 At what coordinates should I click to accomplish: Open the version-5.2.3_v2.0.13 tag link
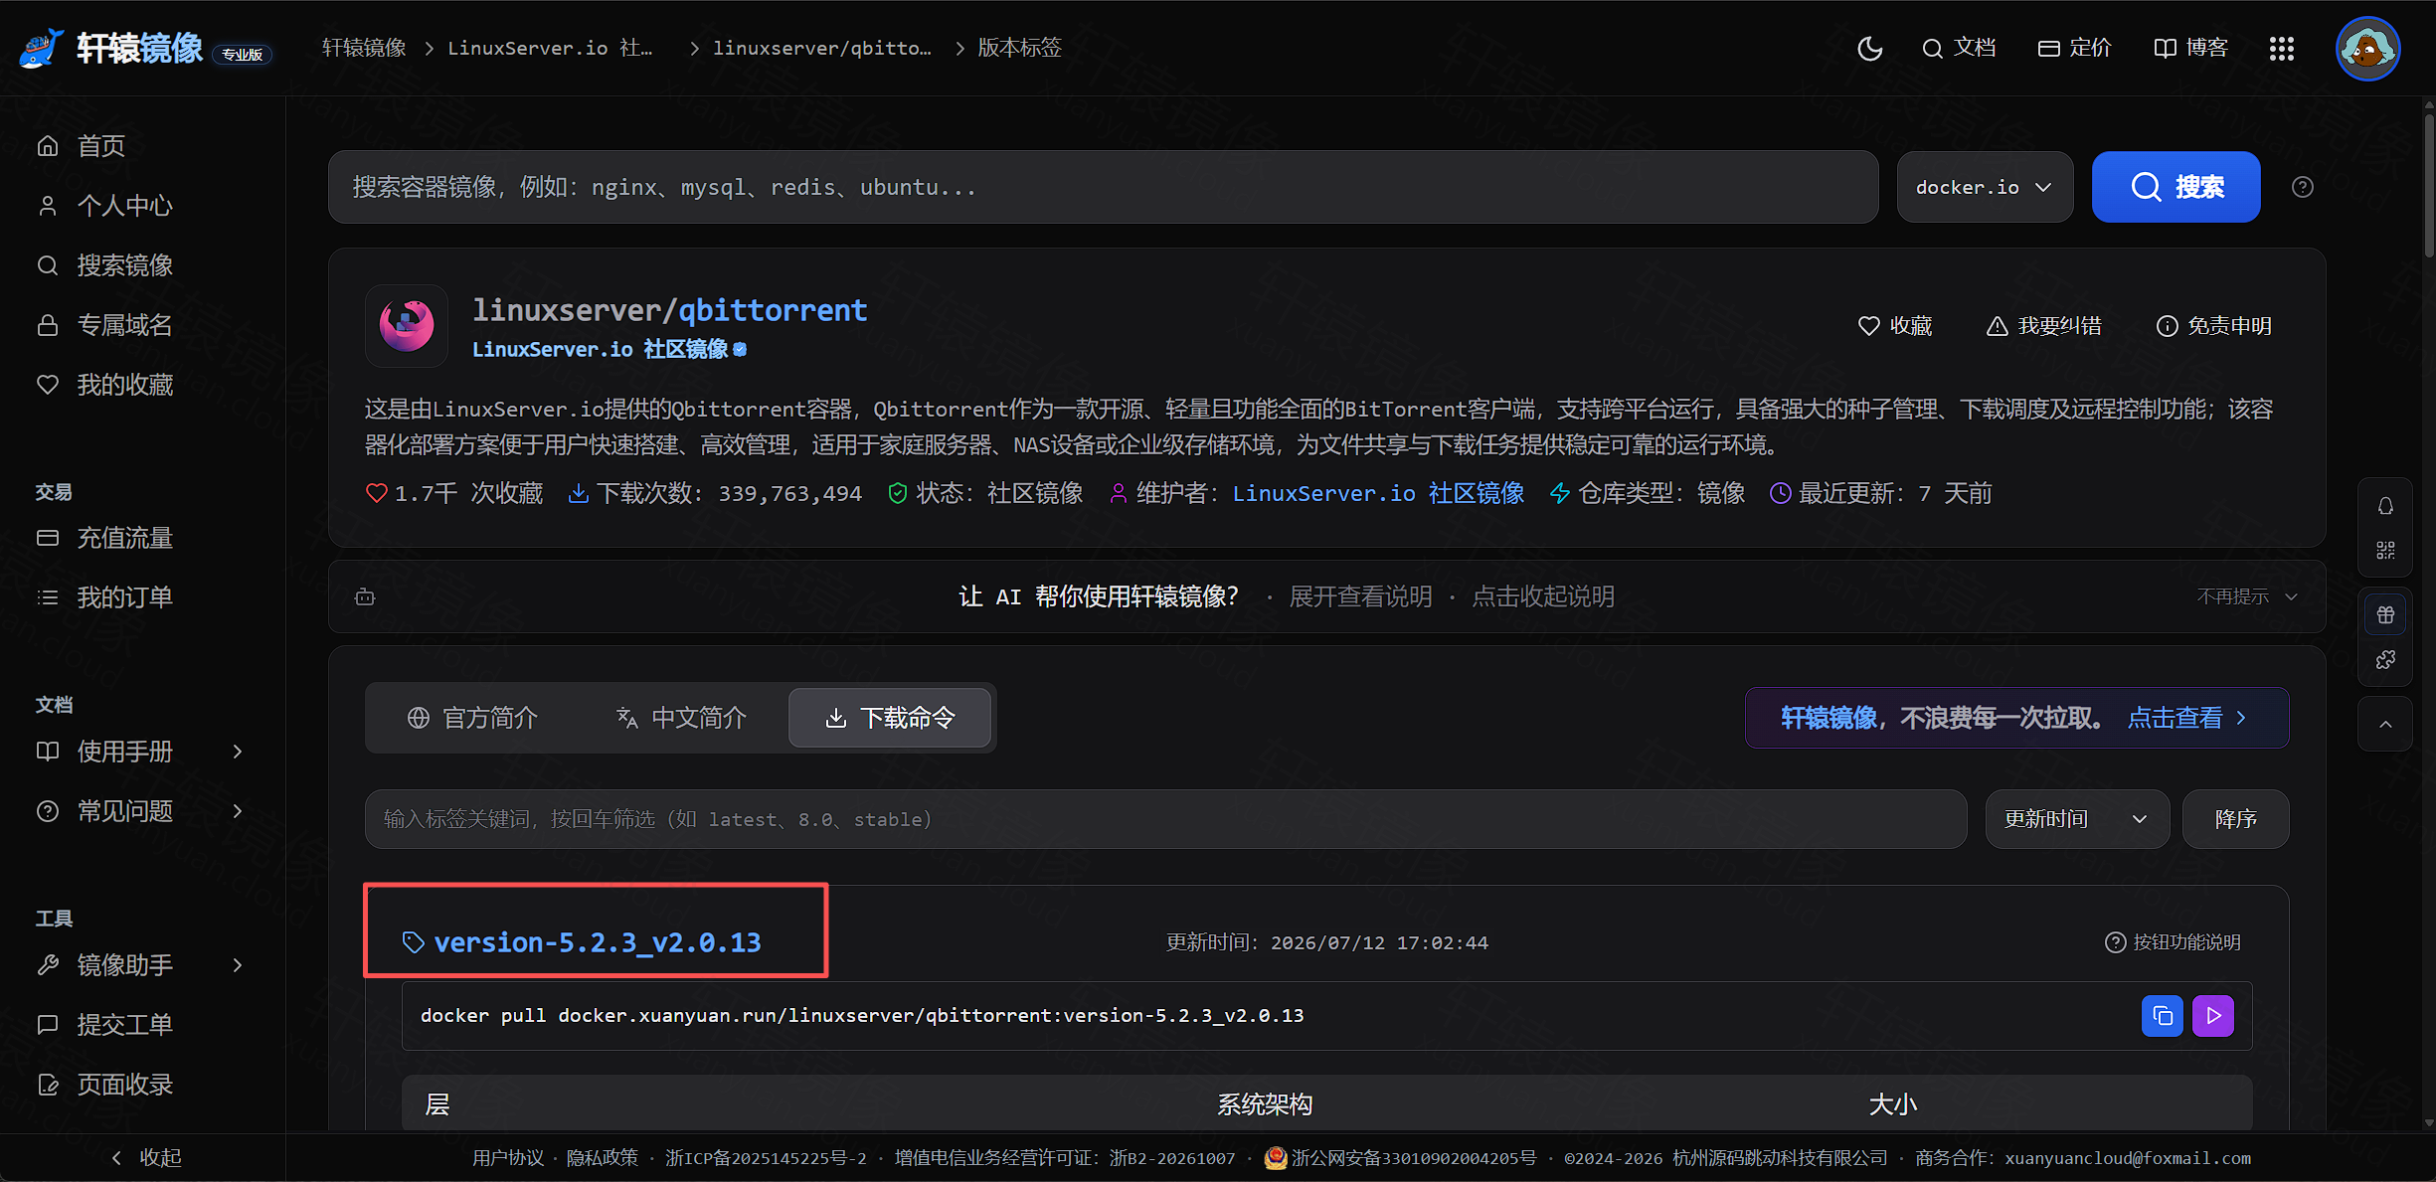pyautogui.click(x=598, y=942)
